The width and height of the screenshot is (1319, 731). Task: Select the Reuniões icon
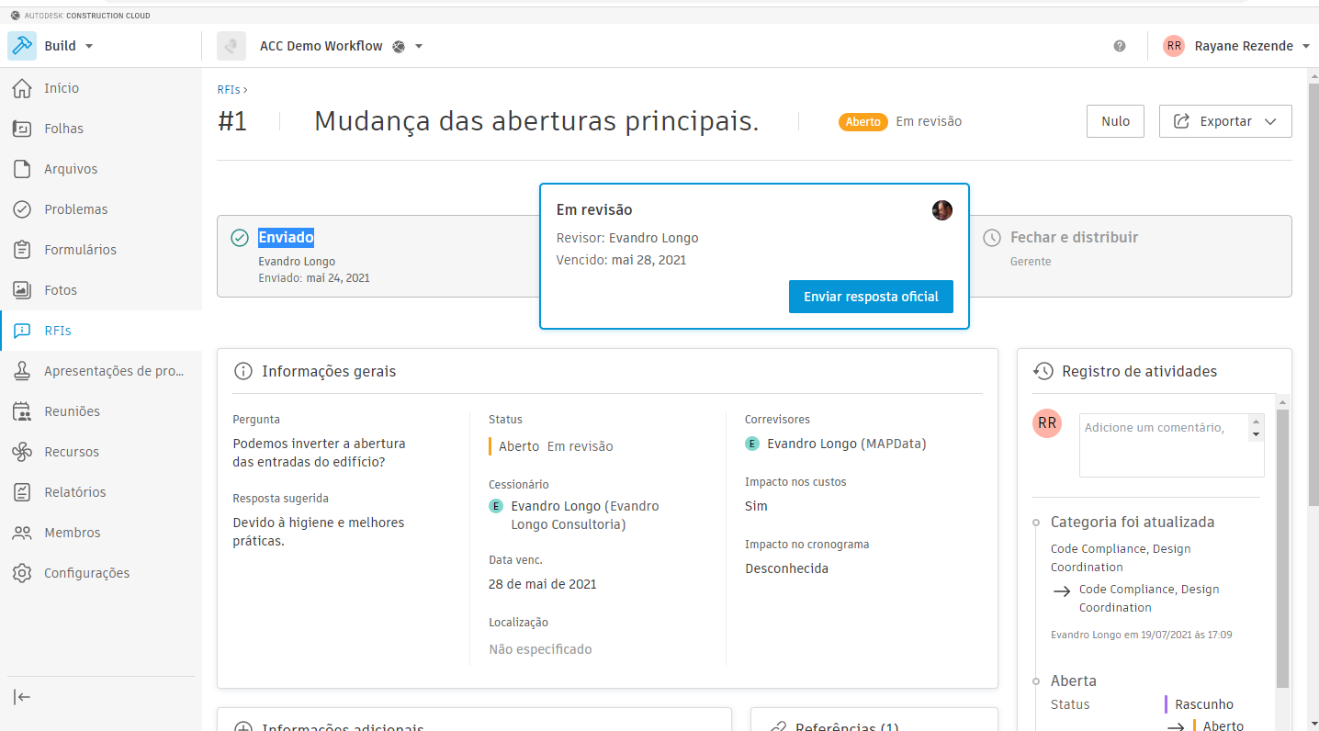tap(22, 410)
